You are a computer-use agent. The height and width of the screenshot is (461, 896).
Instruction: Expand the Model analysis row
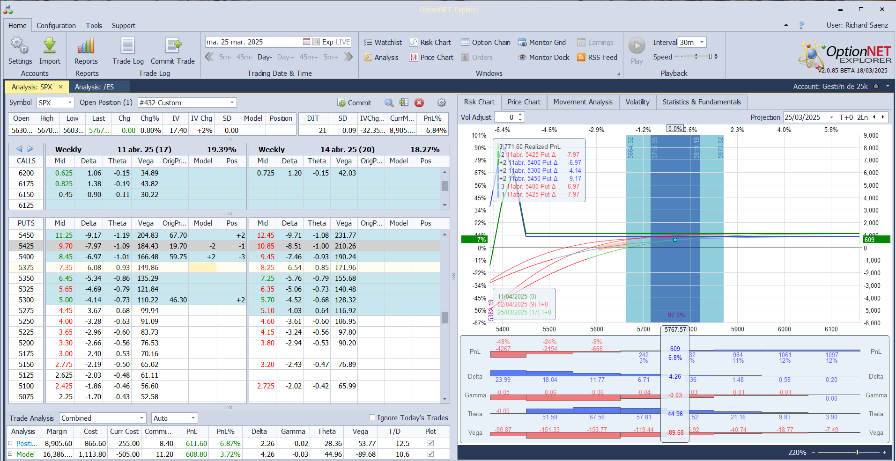pyautogui.click(x=10, y=454)
